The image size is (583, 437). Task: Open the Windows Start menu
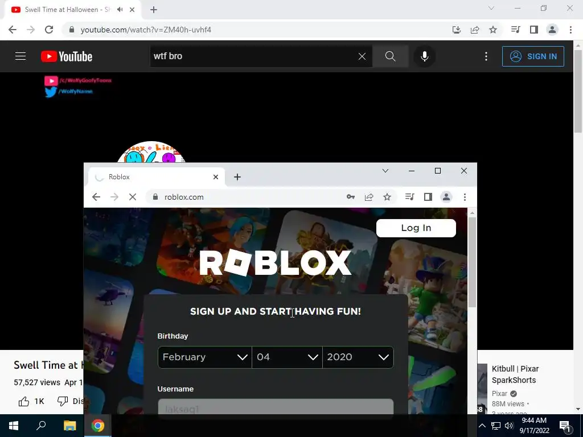14,426
